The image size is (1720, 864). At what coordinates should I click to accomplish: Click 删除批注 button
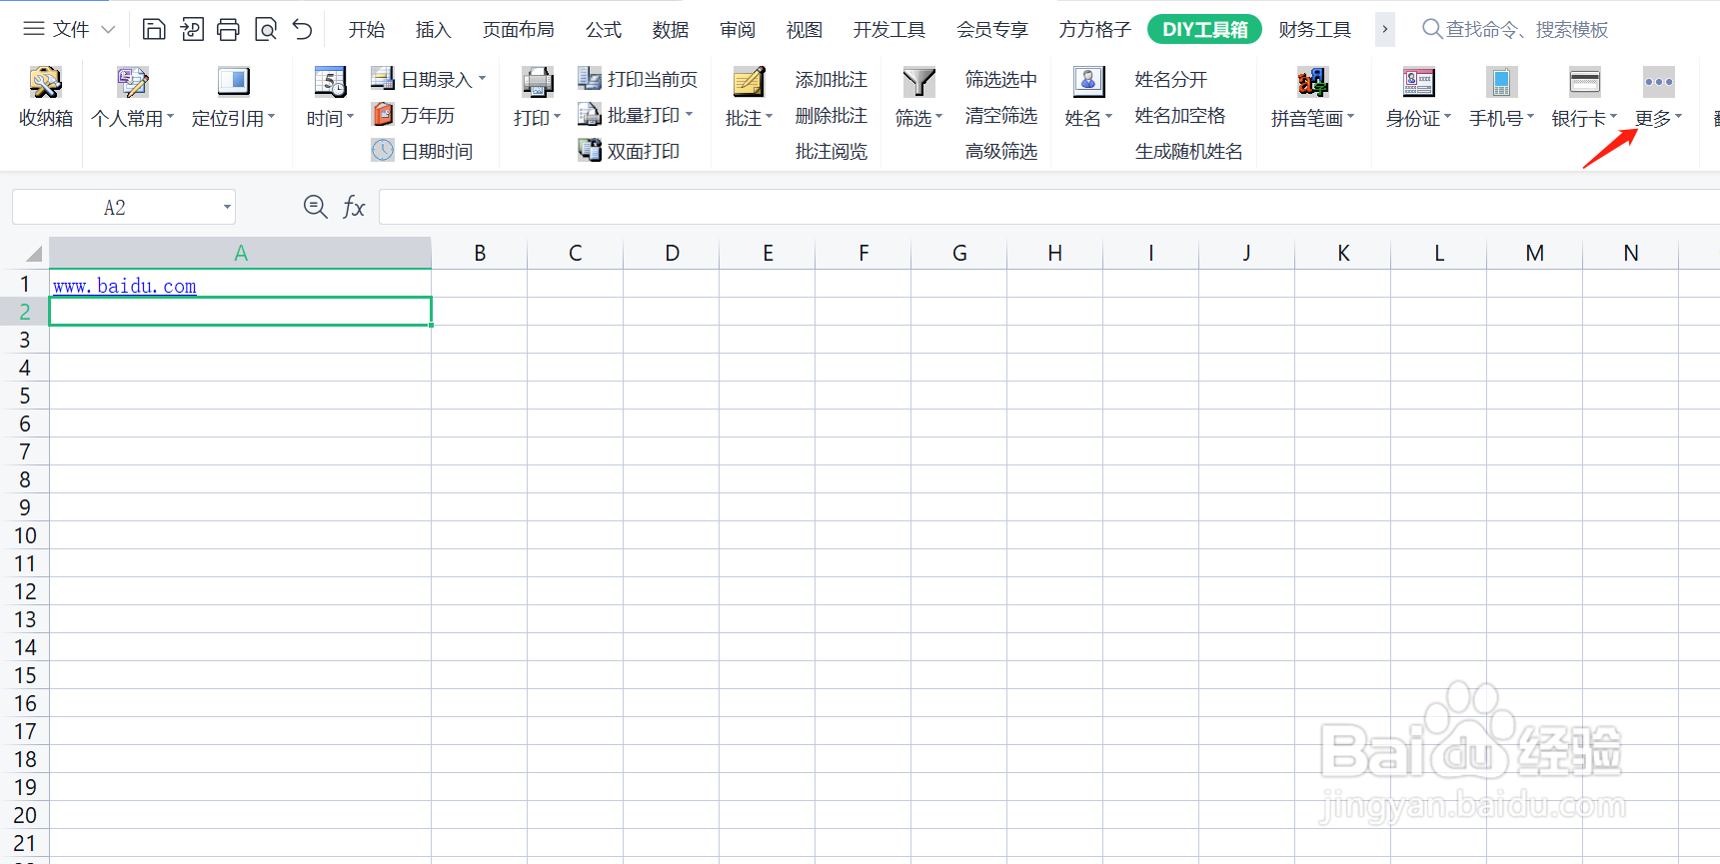831,115
